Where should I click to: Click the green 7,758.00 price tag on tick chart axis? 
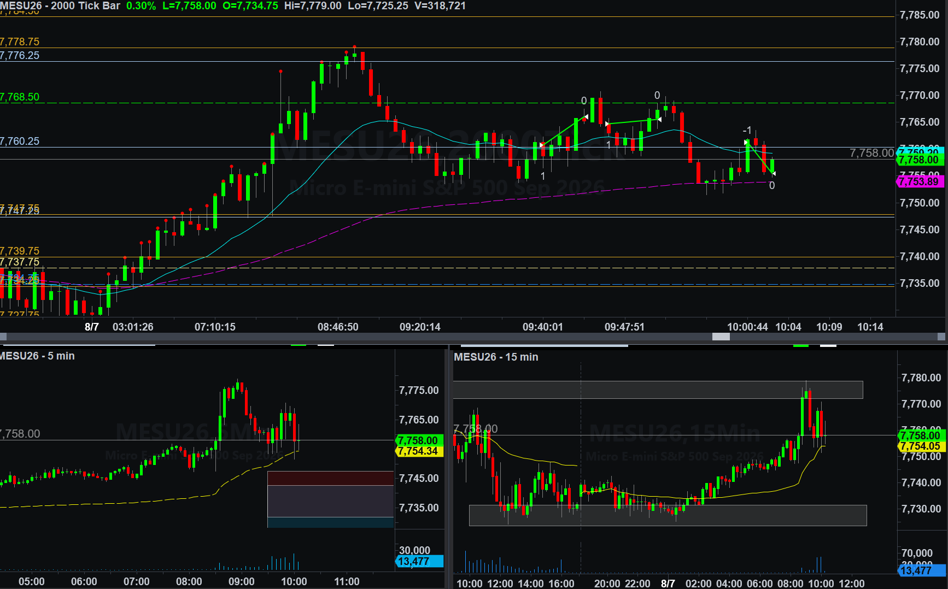click(921, 160)
